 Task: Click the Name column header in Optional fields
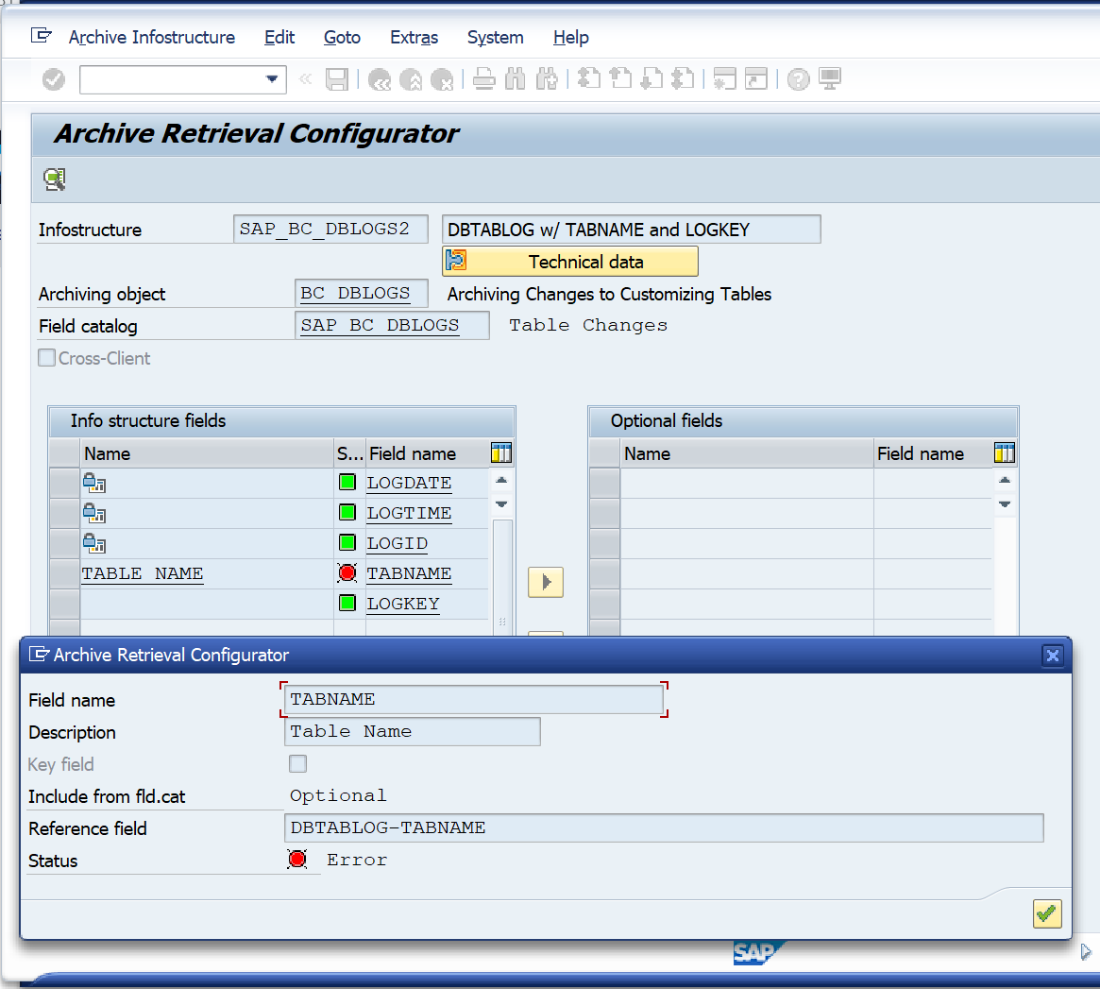747,453
